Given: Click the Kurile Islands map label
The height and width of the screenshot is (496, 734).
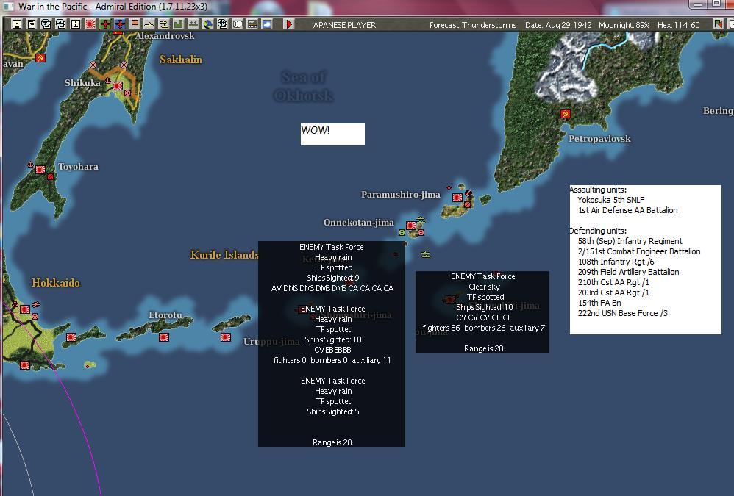Looking at the screenshot, I should point(224,255).
